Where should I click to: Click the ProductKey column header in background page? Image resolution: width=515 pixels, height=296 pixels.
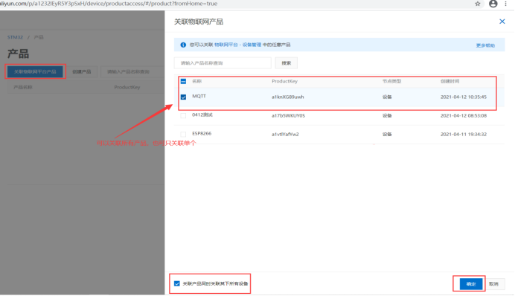127,87
